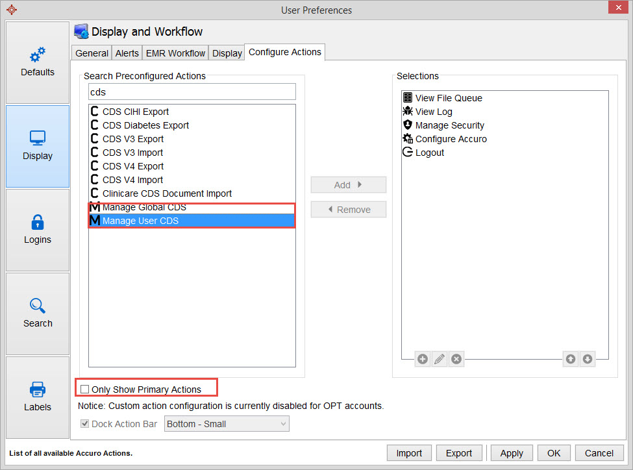
Task: Click the edit selection pencil icon
Action: pyautogui.click(x=440, y=359)
